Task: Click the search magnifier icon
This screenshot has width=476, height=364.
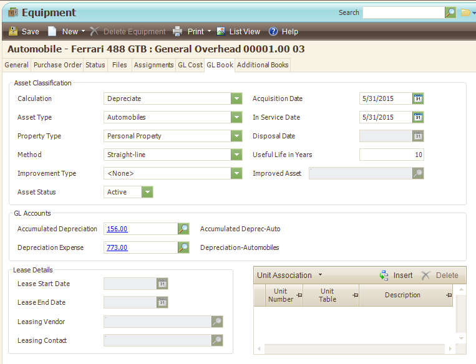Action: point(450,12)
